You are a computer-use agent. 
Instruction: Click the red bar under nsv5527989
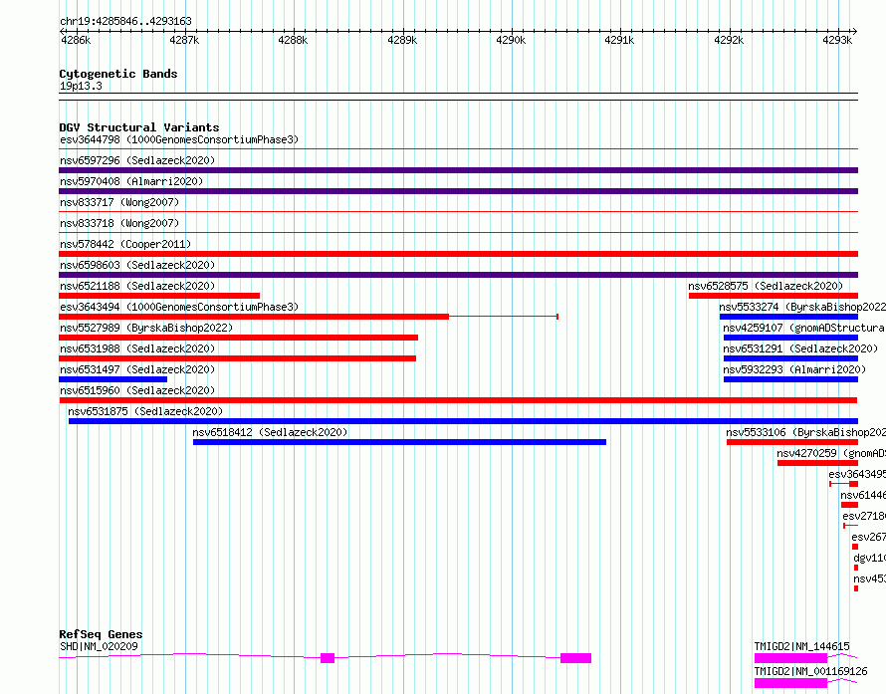point(239,338)
